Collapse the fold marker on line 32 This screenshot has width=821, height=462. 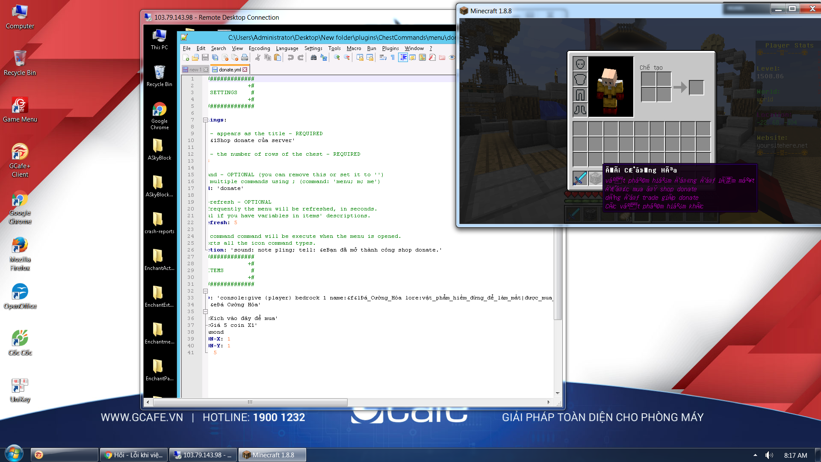[x=205, y=291]
